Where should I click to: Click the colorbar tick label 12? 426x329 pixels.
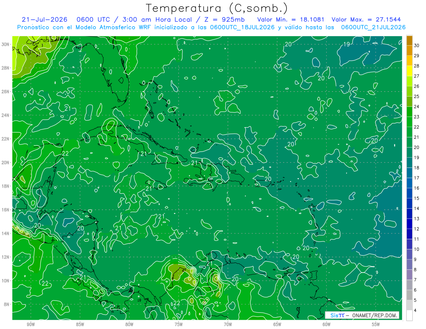click(417, 229)
